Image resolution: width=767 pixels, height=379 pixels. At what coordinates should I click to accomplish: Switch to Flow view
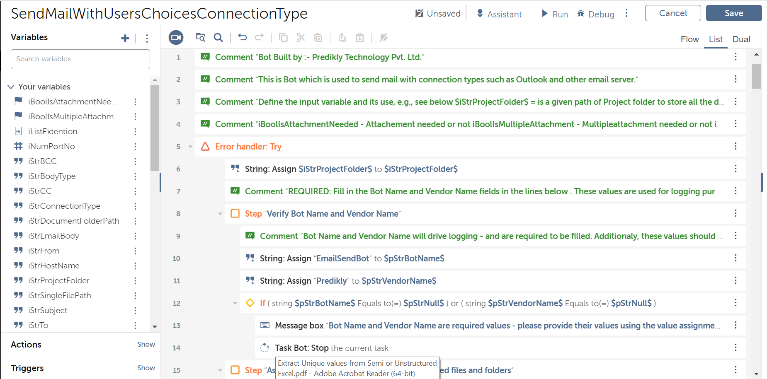(x=689, y=39)
